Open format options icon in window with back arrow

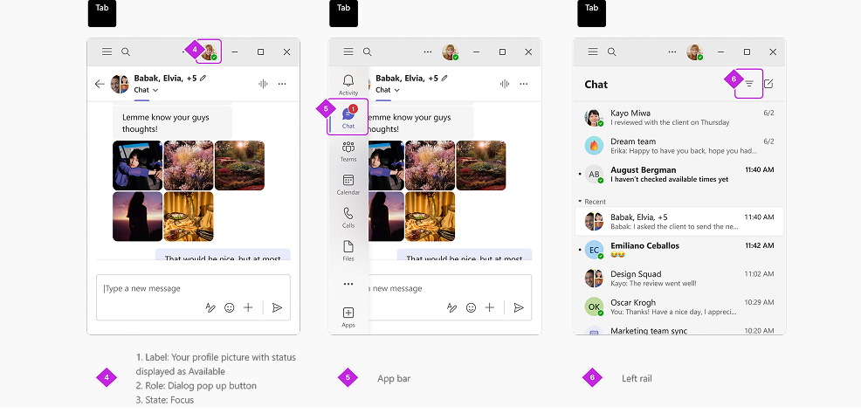pyautogui.click(x=210, y=307)
